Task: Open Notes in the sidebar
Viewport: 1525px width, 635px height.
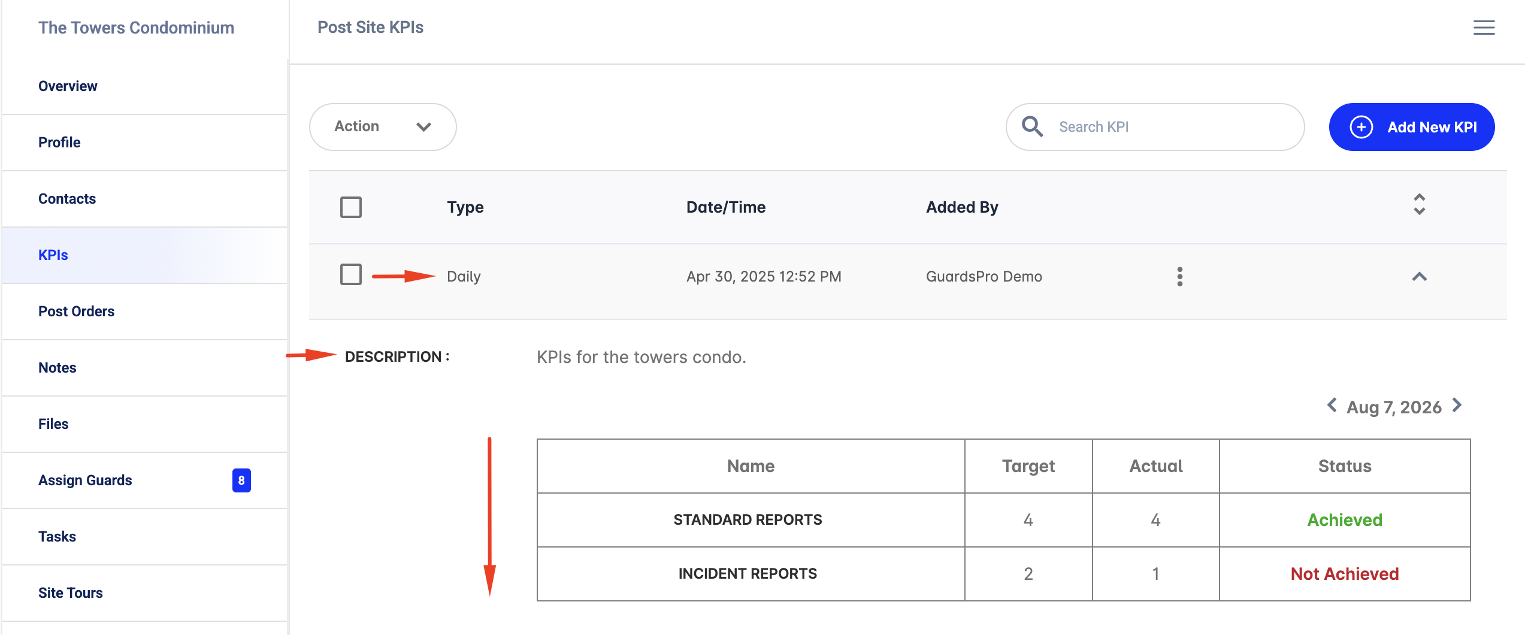Action: coord(145,368)
